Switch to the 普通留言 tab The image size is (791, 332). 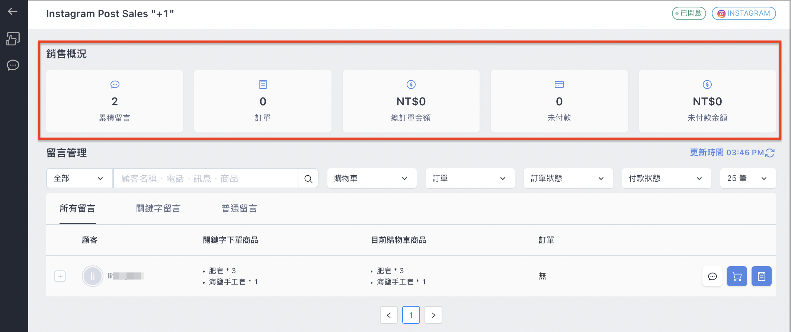(x=239, y=208)
